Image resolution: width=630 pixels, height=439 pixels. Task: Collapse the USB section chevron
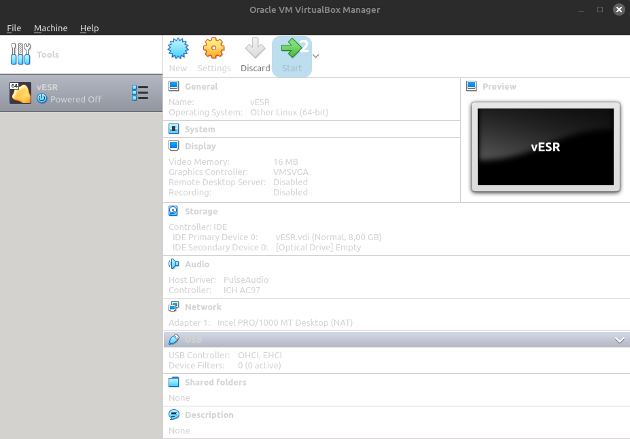tap(620, 341)
